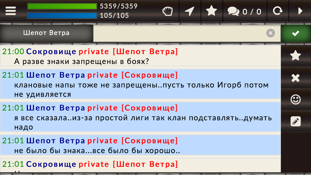
Task: Open the hamburger main menu
Action: tap(10, 11)
